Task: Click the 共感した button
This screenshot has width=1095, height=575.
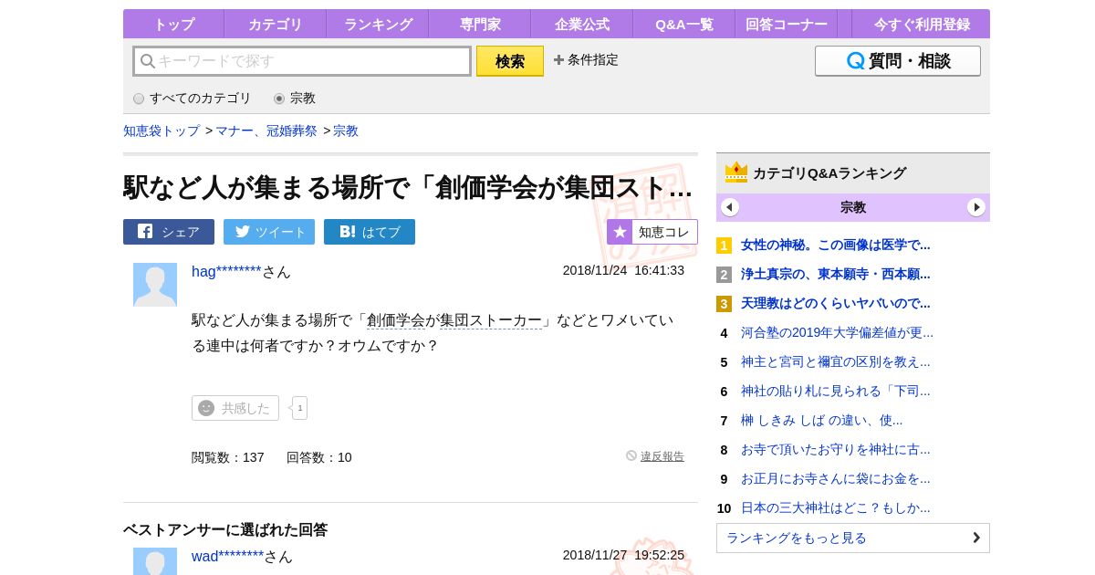Action: tap(235, 408)
